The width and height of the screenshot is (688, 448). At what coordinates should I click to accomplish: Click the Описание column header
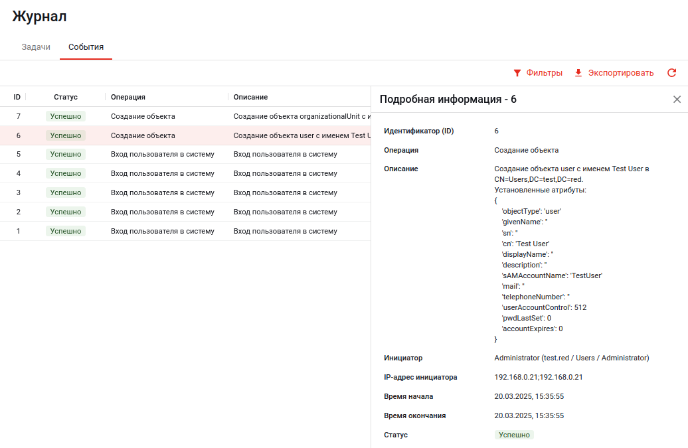tap(250, 97)
